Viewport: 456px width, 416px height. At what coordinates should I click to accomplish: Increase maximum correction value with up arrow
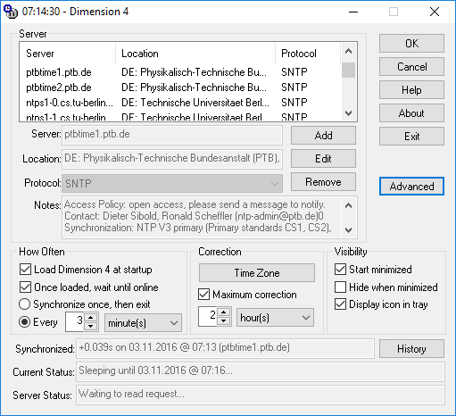coord(224,312)
